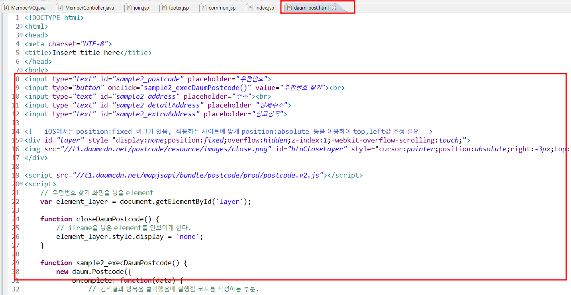Place cursor on <!DOCTYPE html> line
The image size is (571, 295).
pyautogui.click(x=54, y=18)
